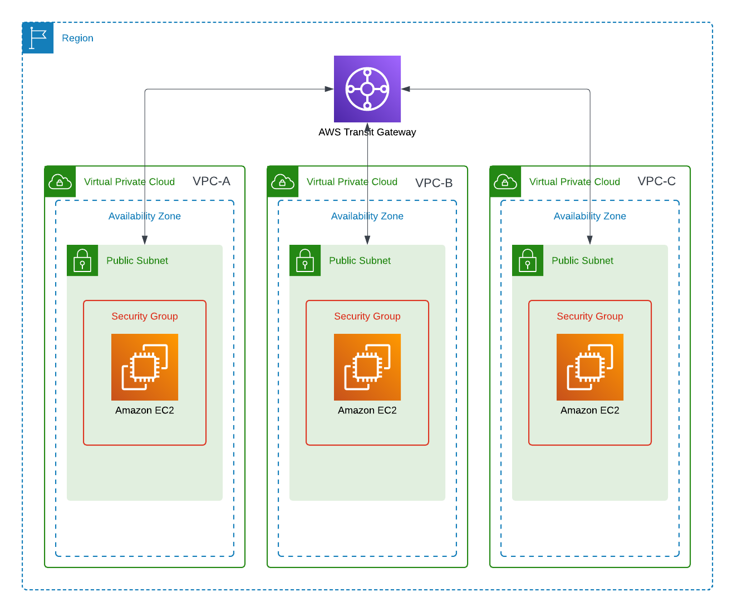Select the Region flag icon
This screenshot has height=612, width=752.
(x=38, y=38)
